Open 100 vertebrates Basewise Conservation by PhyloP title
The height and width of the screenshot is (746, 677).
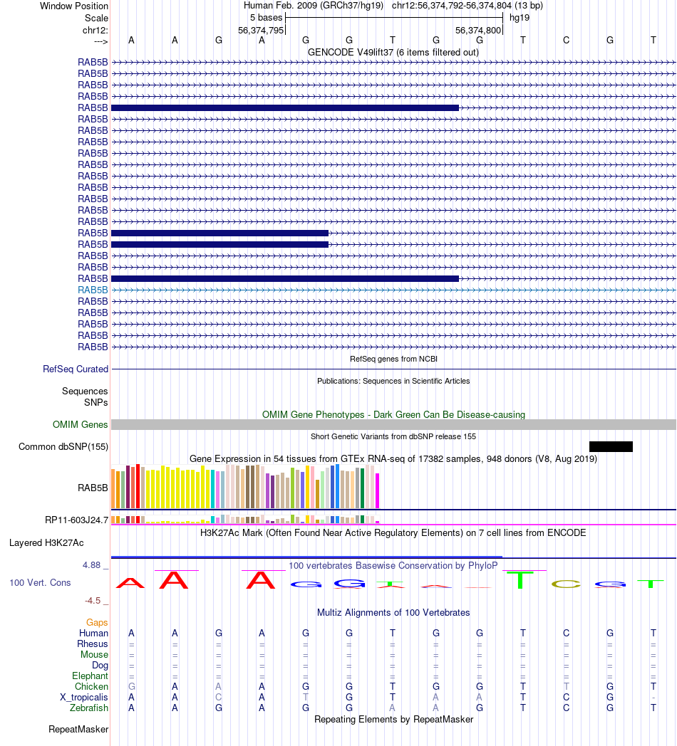pyautogui.click(x=393, y=565)
